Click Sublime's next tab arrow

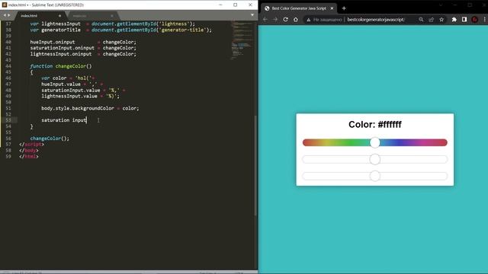coord(8,15)
